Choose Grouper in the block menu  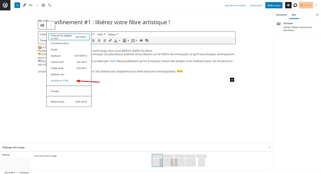coord(69,91)
